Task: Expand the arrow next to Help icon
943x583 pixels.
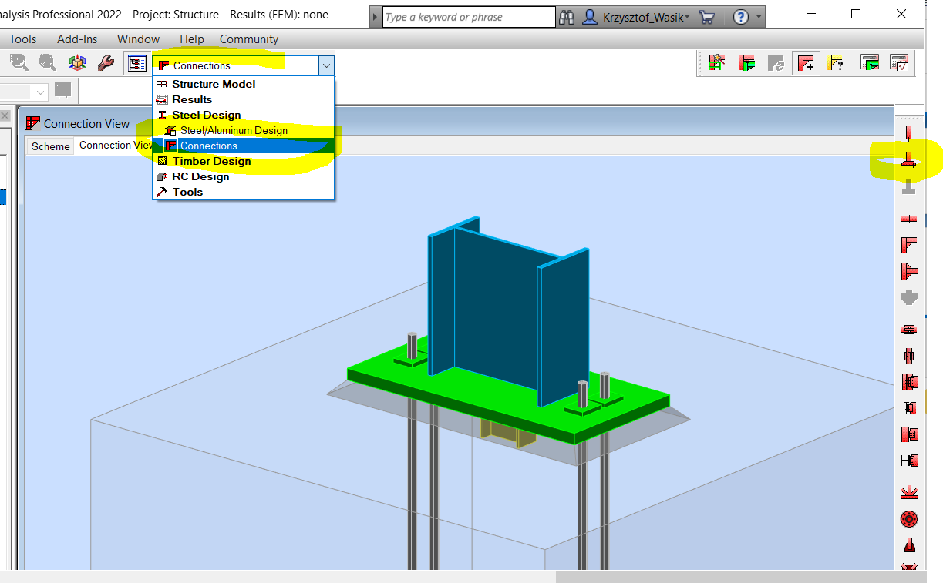Action: pos(759,17)
